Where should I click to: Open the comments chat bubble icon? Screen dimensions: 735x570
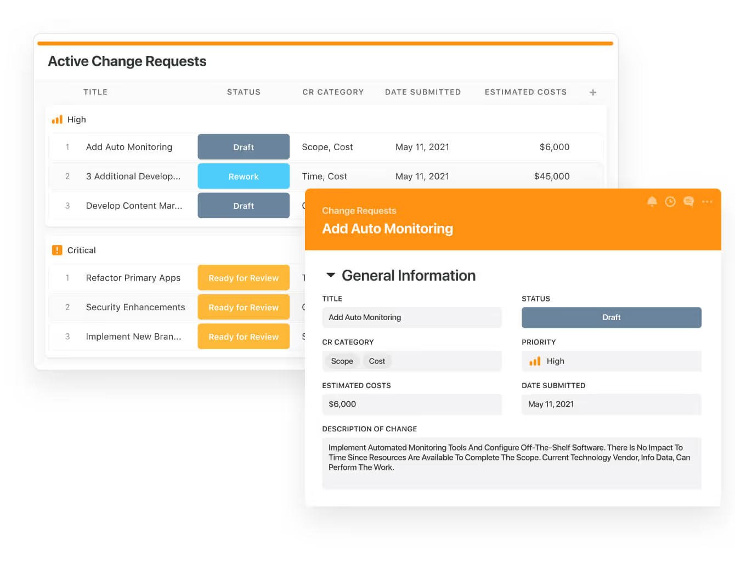point(688,202)
